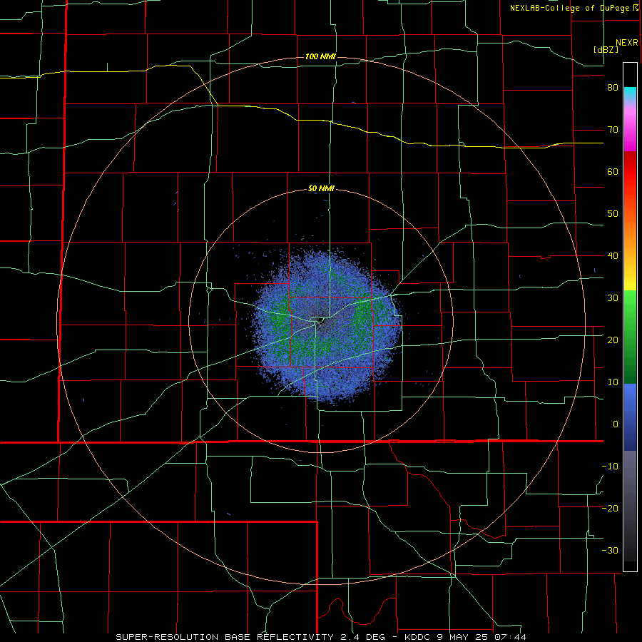Click the -30 dBZ scale label
The image size is (642, 642).
coord(610,550)
